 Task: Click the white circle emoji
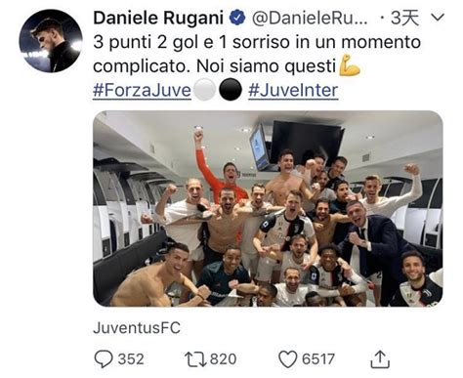[204, 90]
